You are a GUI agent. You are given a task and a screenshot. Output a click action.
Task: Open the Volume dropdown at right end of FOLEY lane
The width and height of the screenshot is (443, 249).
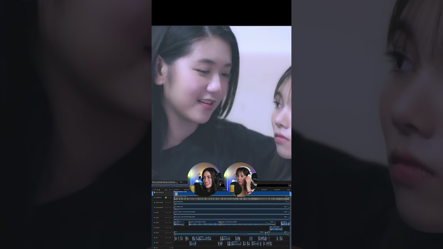286,232
